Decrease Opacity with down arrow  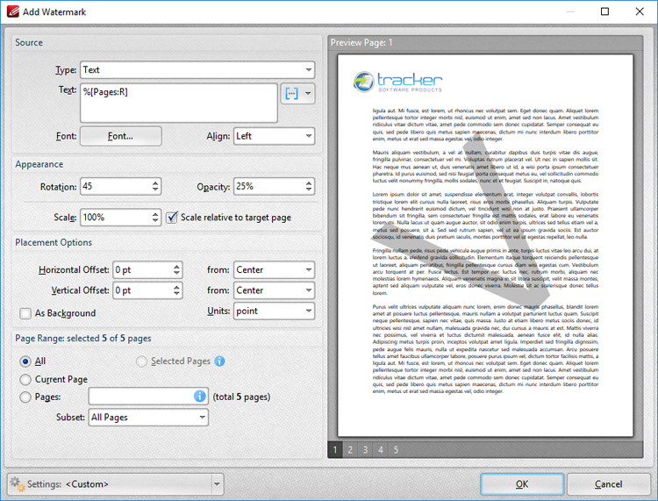tap(309, 190)
